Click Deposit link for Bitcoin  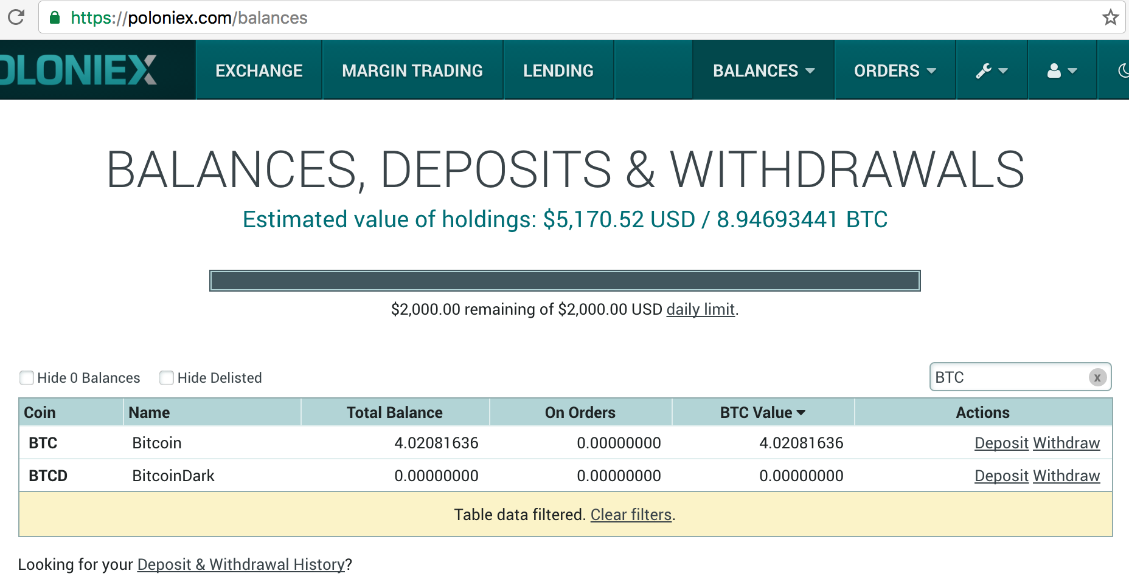coord(1001,443)
